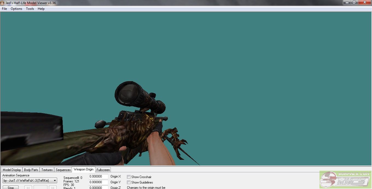372x189 pixels.
Task: Switch to the Model Display tab
Action: [12, 170]
